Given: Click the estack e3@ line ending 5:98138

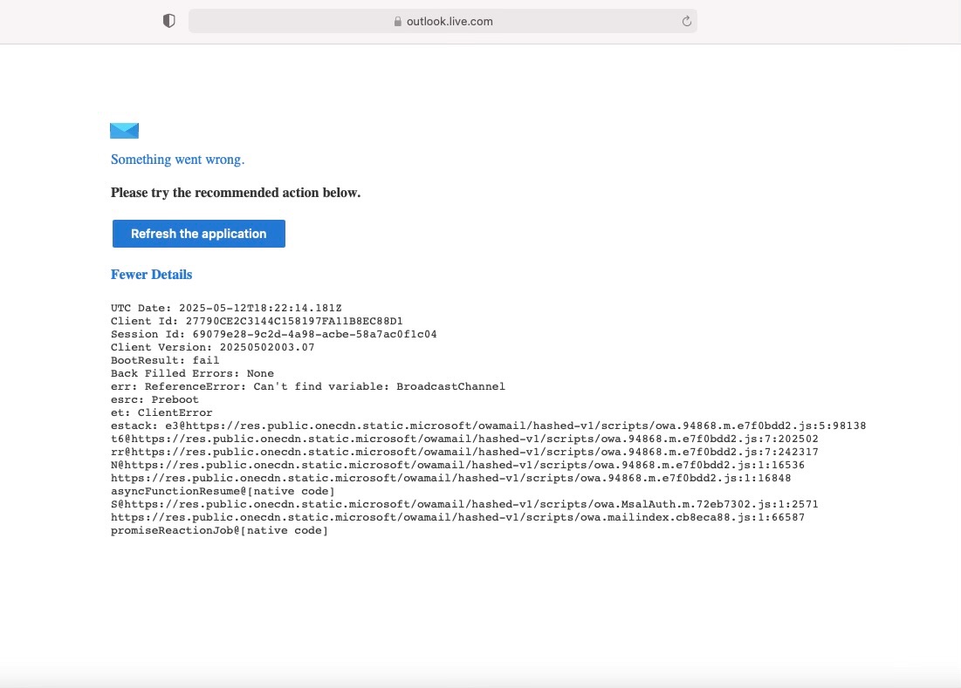Looking at the screenshot, I should pyautogui.click(x=489, y=426).
